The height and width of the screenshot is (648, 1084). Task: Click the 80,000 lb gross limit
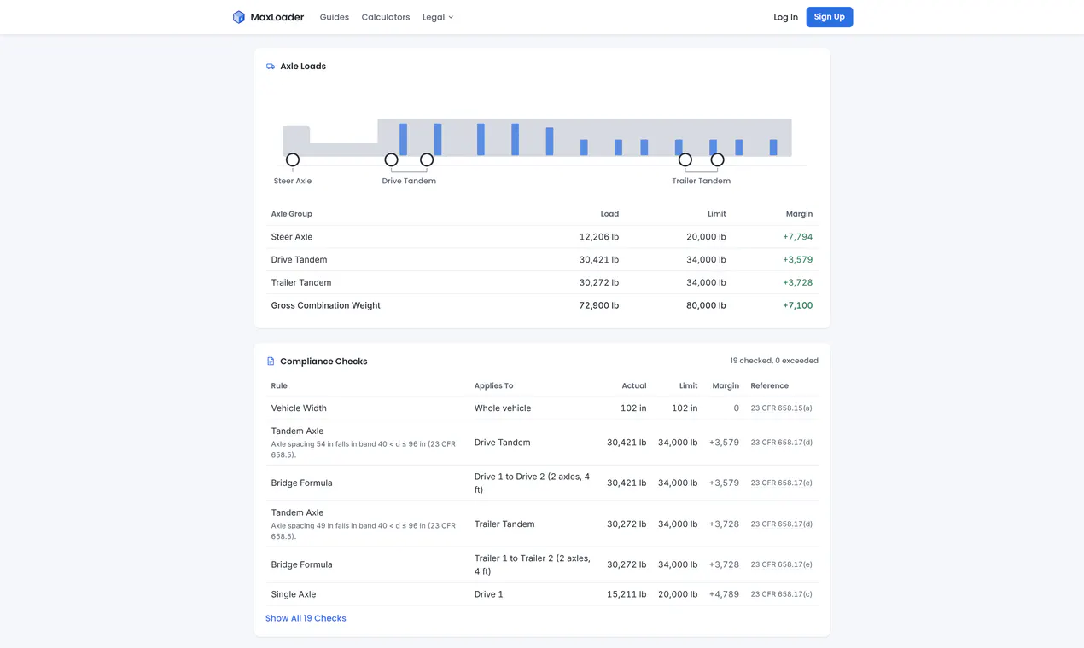[x=706, y=305]
